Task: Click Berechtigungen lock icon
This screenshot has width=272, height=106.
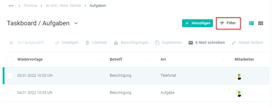Action: pyautogui.click(x=116, y=43)
